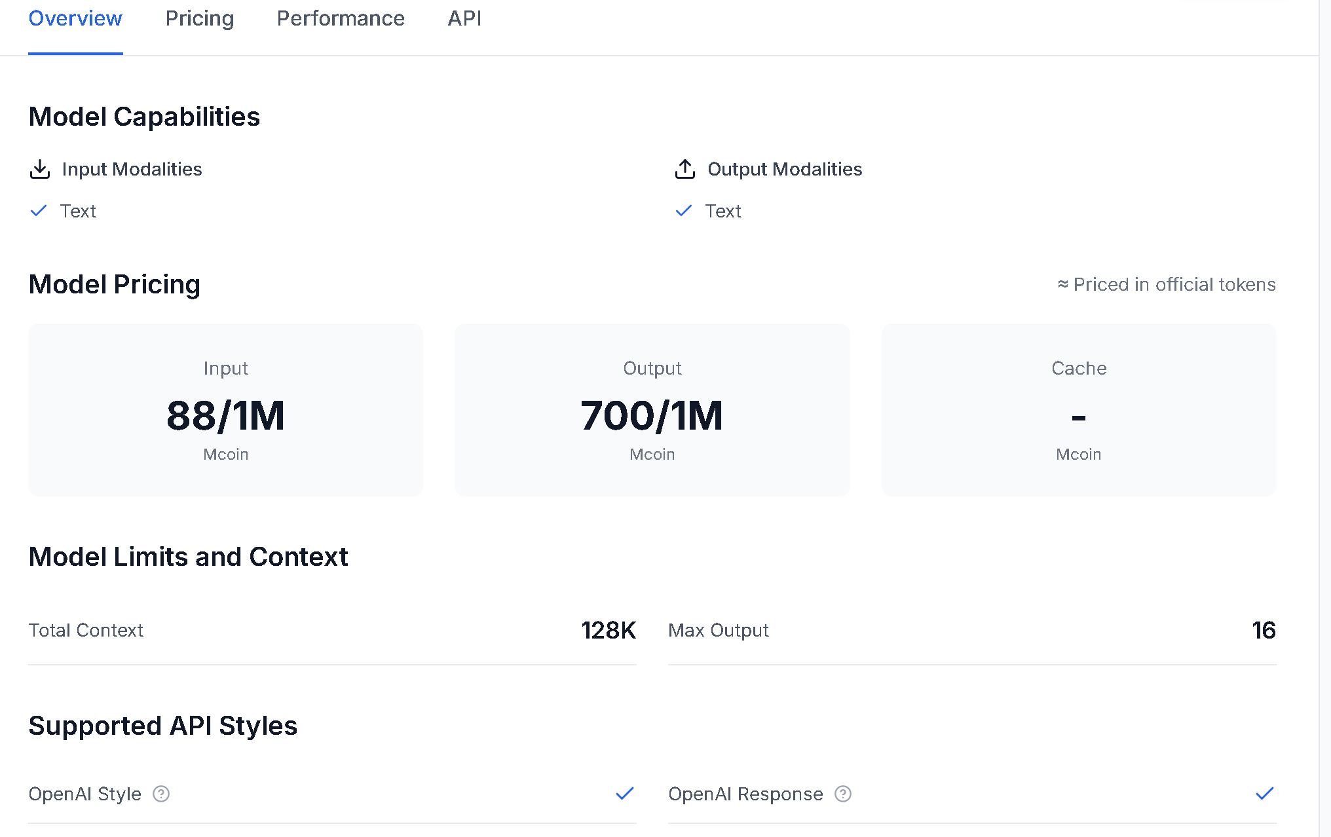Open the Performance tab
The image size is (1331, 837).
(341, 18)
